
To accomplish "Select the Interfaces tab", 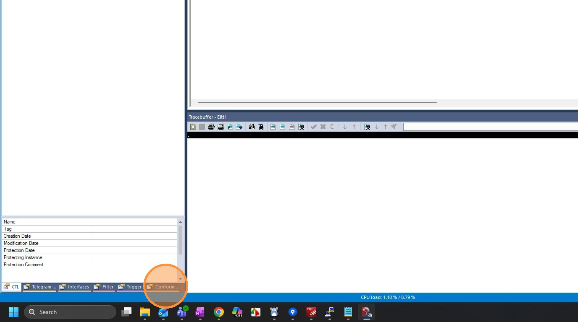I will point(74,287).
